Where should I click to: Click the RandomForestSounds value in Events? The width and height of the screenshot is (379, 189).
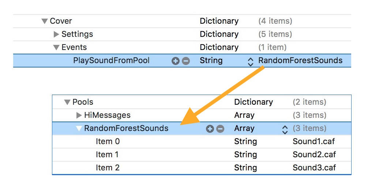[x=300, y=61]
